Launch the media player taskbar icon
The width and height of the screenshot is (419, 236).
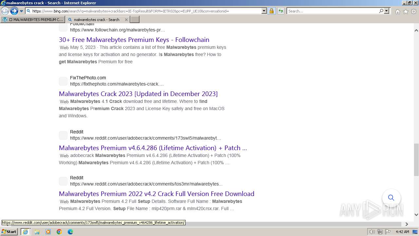[x=48, y=232]
